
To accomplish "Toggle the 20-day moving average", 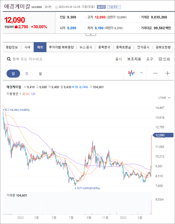I will (24, 94).
